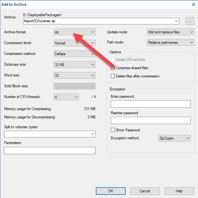This screenshot has width=198, height=198.
Task: Close the Add to Archive dialog
Action: (x=193, y=4)
